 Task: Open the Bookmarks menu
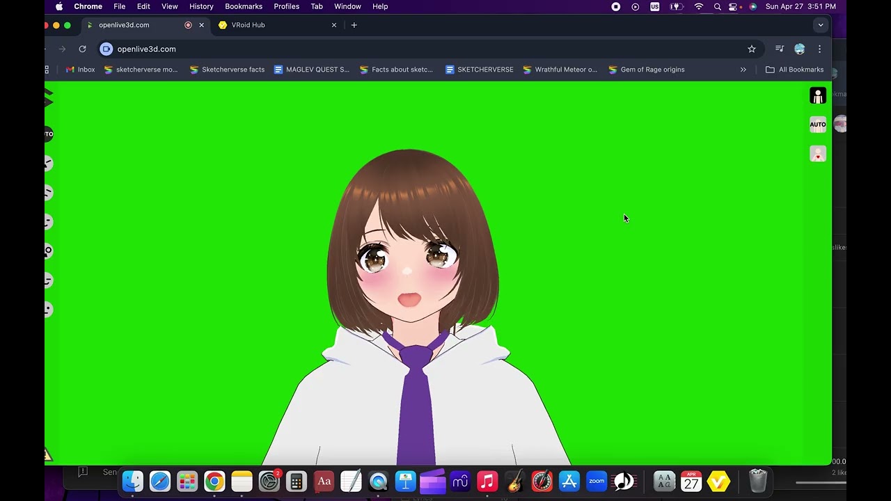coord(244,6)
